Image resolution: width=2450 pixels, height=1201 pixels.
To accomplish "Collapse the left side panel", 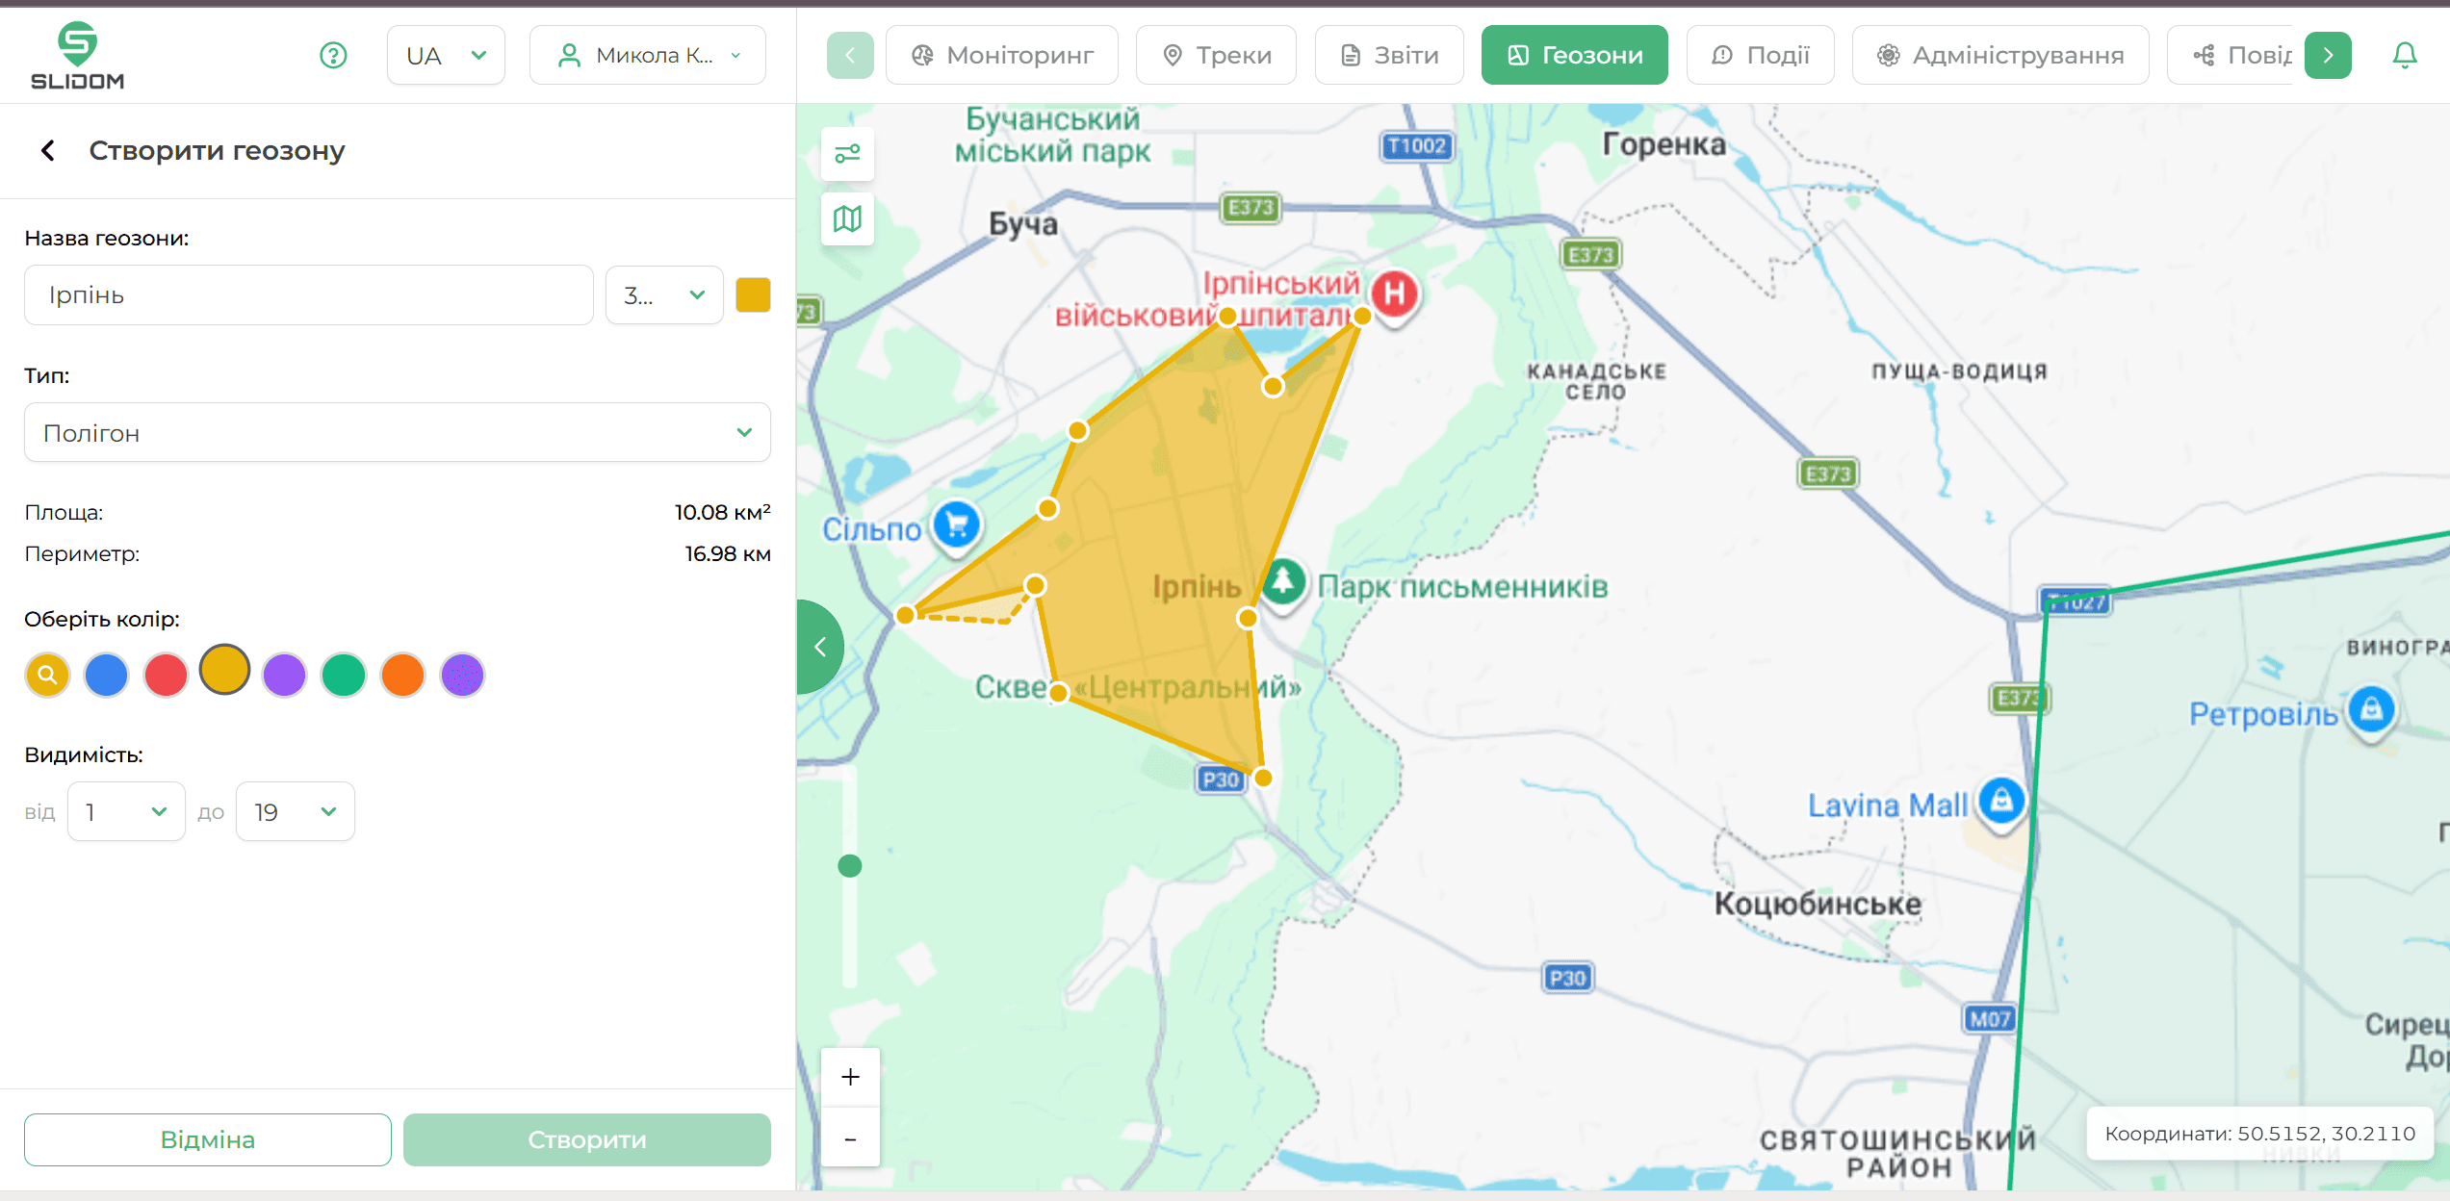I will point(820,647).
